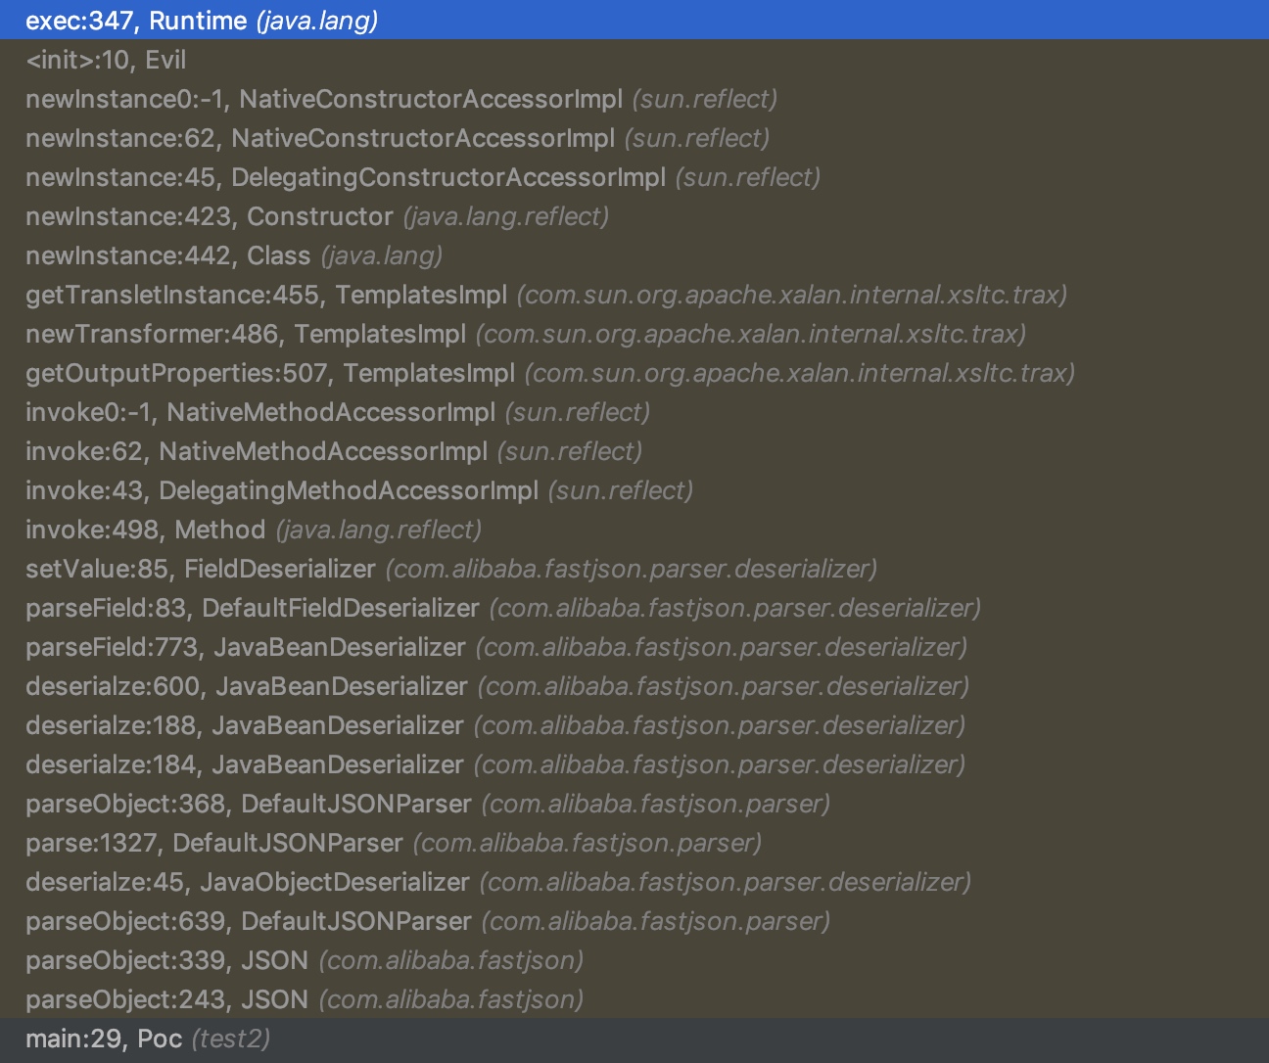Open parseField:83 DefaultFieldDeserializer frame
Image resolution: width=1269 pixels, height=1063 pixels.
click(634, 608)
